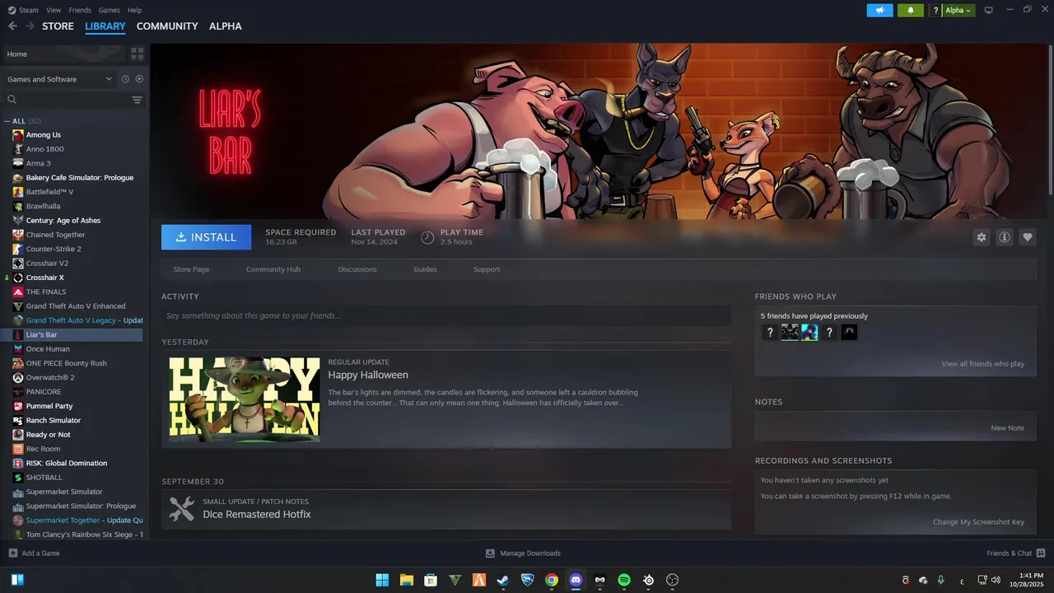Open the Help menu
This screenshot has width=1054, height=593.
[x=134, y=11]
